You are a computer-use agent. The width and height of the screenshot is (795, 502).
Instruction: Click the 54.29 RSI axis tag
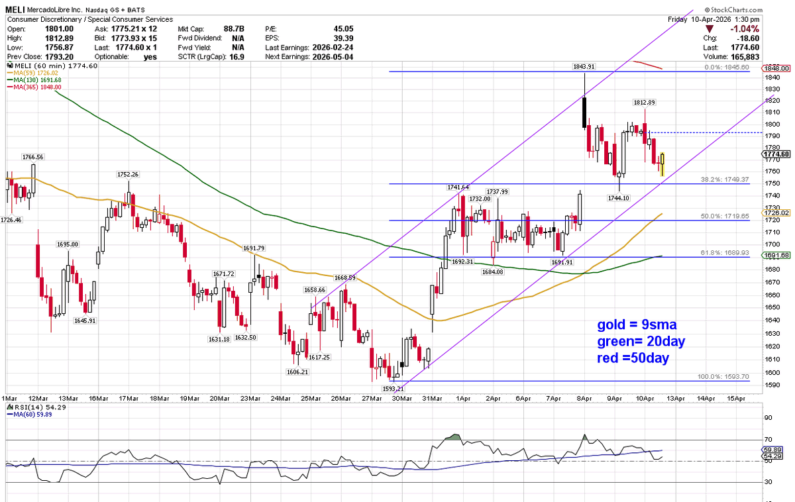tap(774, 456)
